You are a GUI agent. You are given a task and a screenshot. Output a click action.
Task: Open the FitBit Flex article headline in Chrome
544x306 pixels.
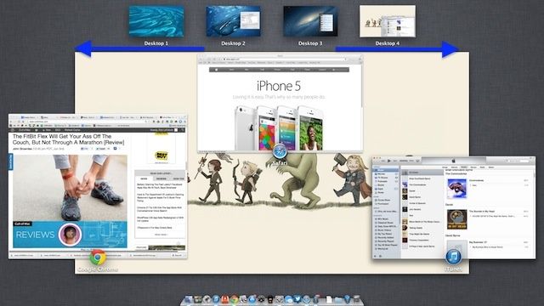coord(68,139)
